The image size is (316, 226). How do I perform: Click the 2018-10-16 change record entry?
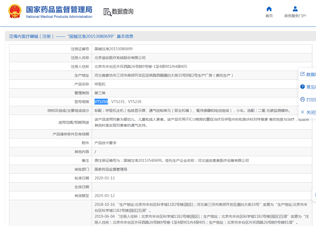tap(201, 207)
